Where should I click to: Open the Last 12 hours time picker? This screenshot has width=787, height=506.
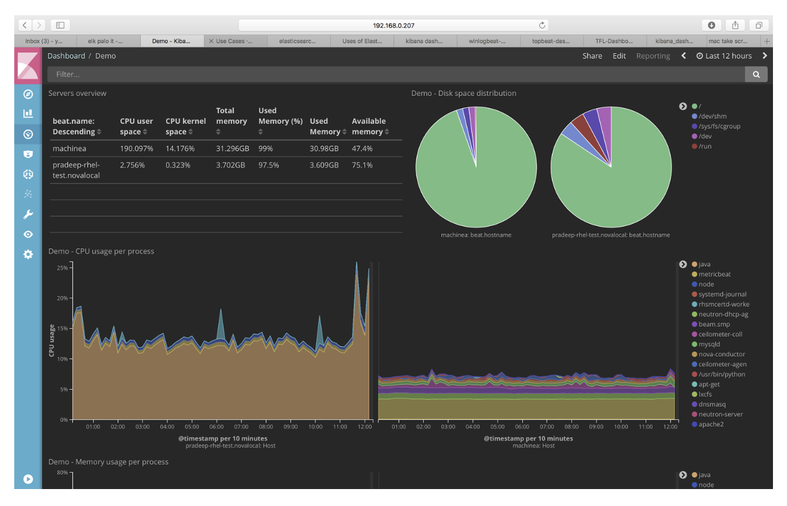coord(724,56)
